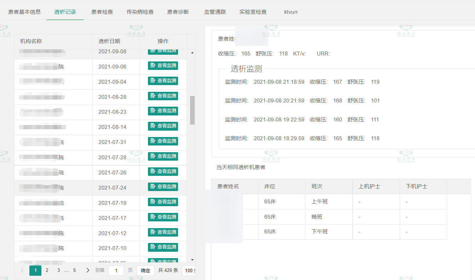The width and height of the screenshot is (475, 280).
Task: Go to the 患者诊断 tab
Action: tap(178, 12)
